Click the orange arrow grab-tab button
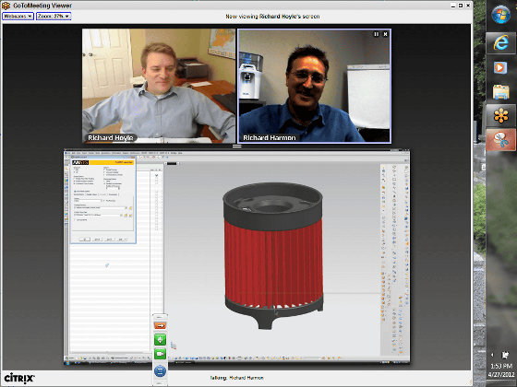This screenshot has width=517, height=387. click(160, 325)
